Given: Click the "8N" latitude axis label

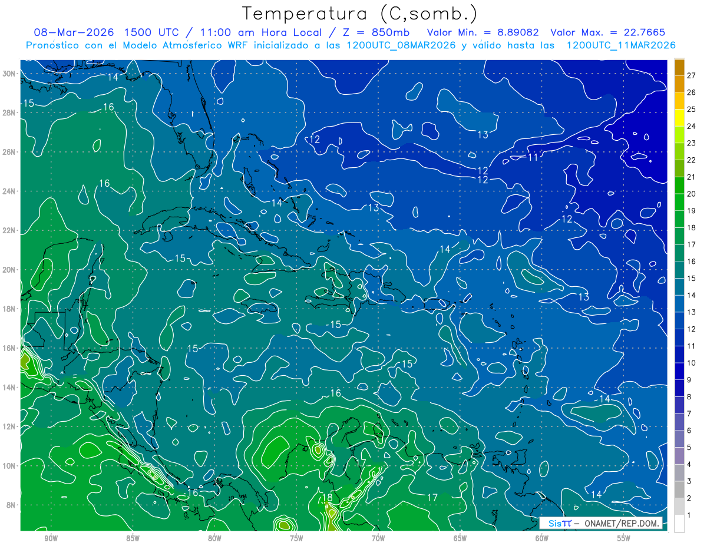Looking at the screenshot, I should pyautogui.click(x=11, y=505).
